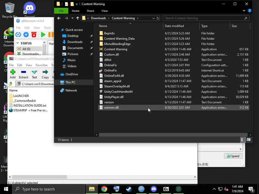Open Explorer help question mark
Screen dimensions: 259x194
250,11
